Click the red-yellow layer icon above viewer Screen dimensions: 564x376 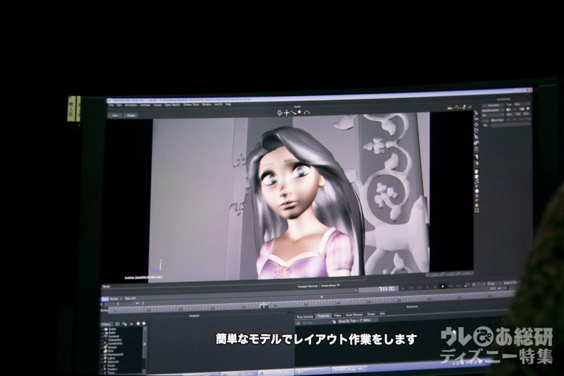pos(450,108)
